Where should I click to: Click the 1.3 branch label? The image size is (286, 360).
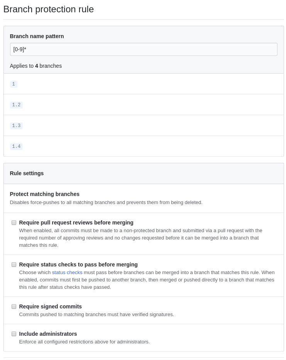[16, 126]
